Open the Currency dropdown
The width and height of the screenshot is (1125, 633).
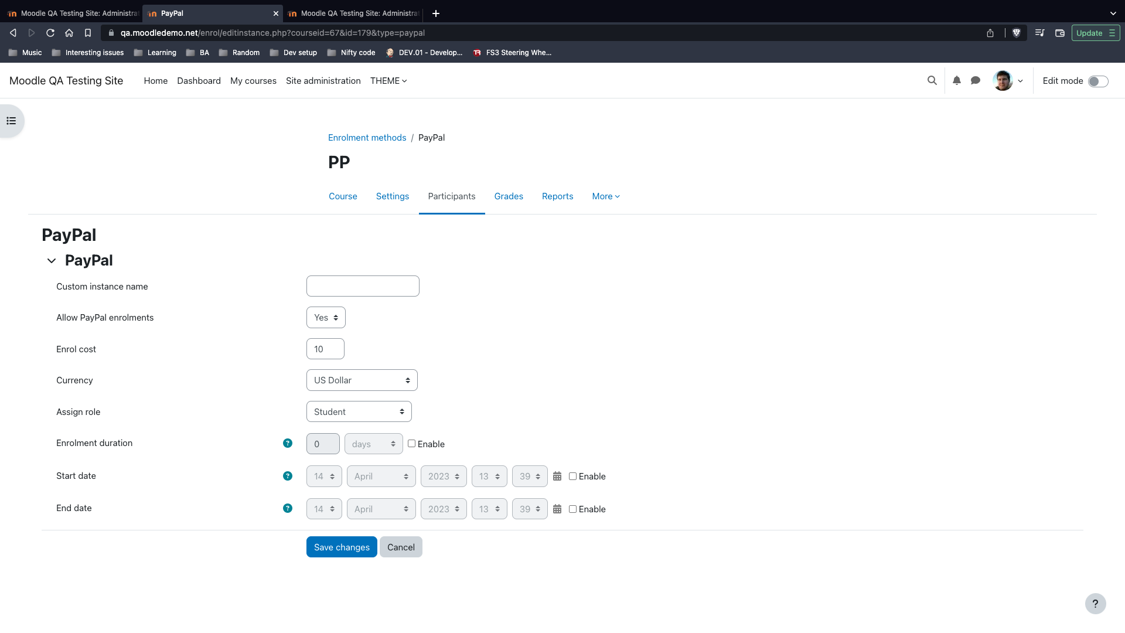(362, 380)
